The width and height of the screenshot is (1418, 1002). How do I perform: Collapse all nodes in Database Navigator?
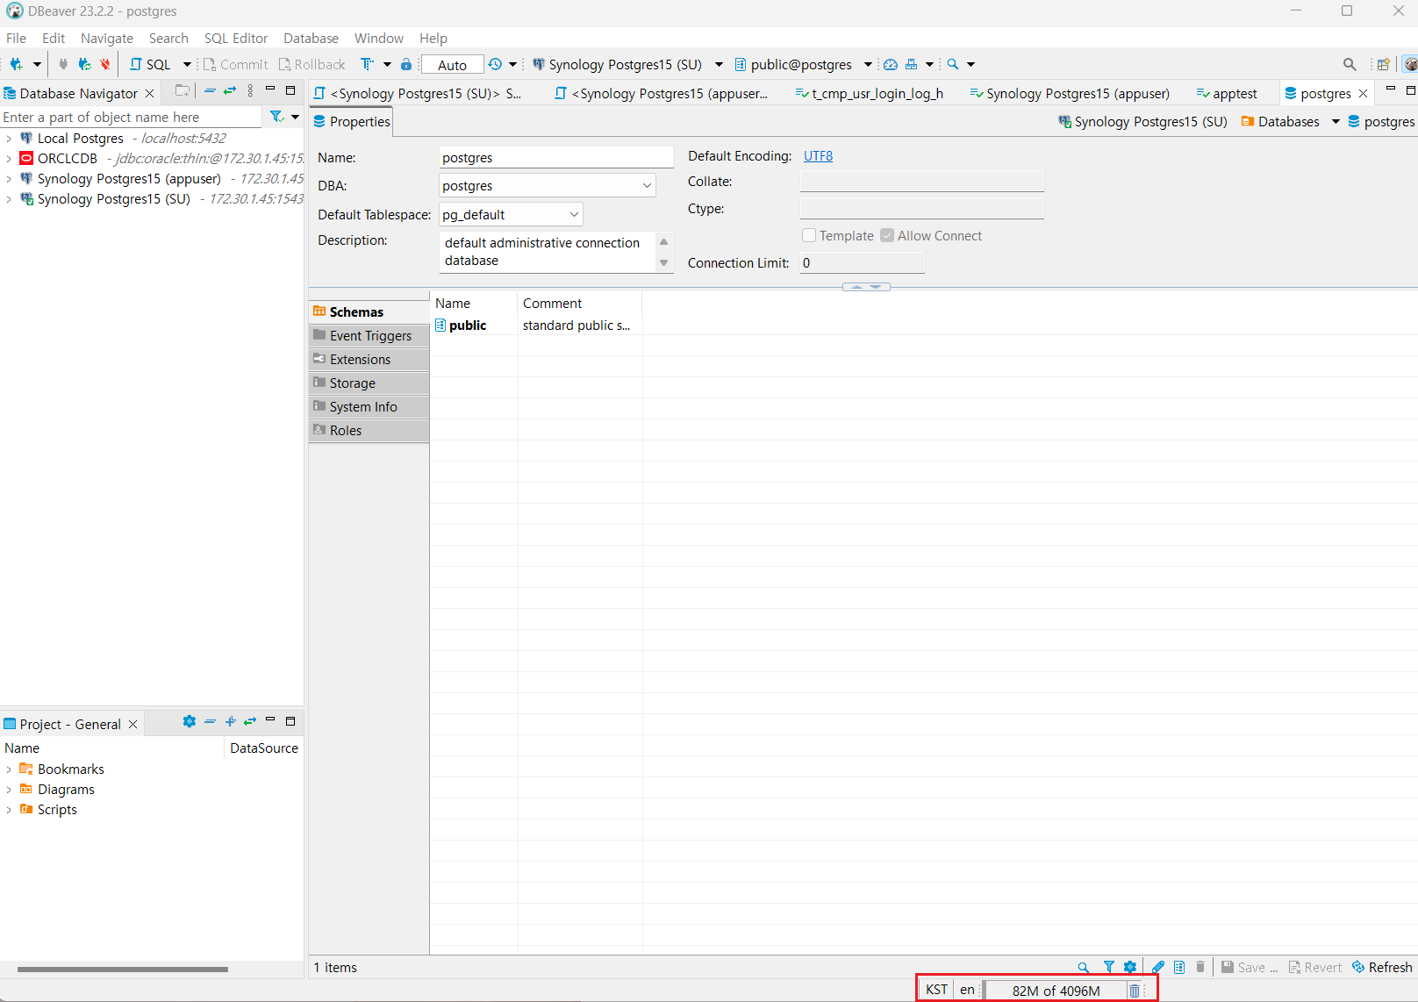(x=210, y=91)
